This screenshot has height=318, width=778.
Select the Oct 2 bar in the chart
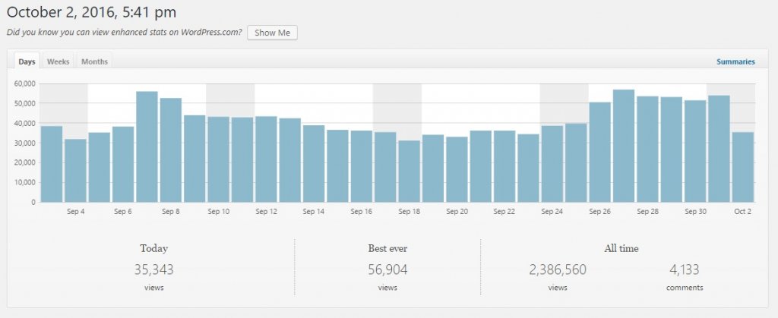[743, 167]
